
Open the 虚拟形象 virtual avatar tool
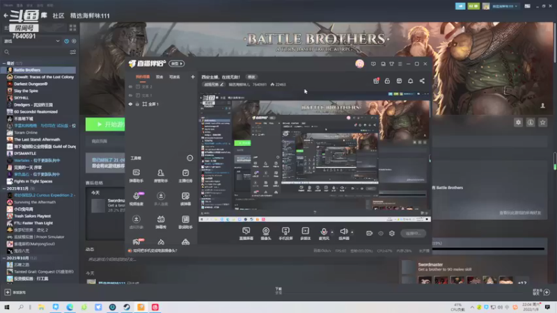coord(136,222)
